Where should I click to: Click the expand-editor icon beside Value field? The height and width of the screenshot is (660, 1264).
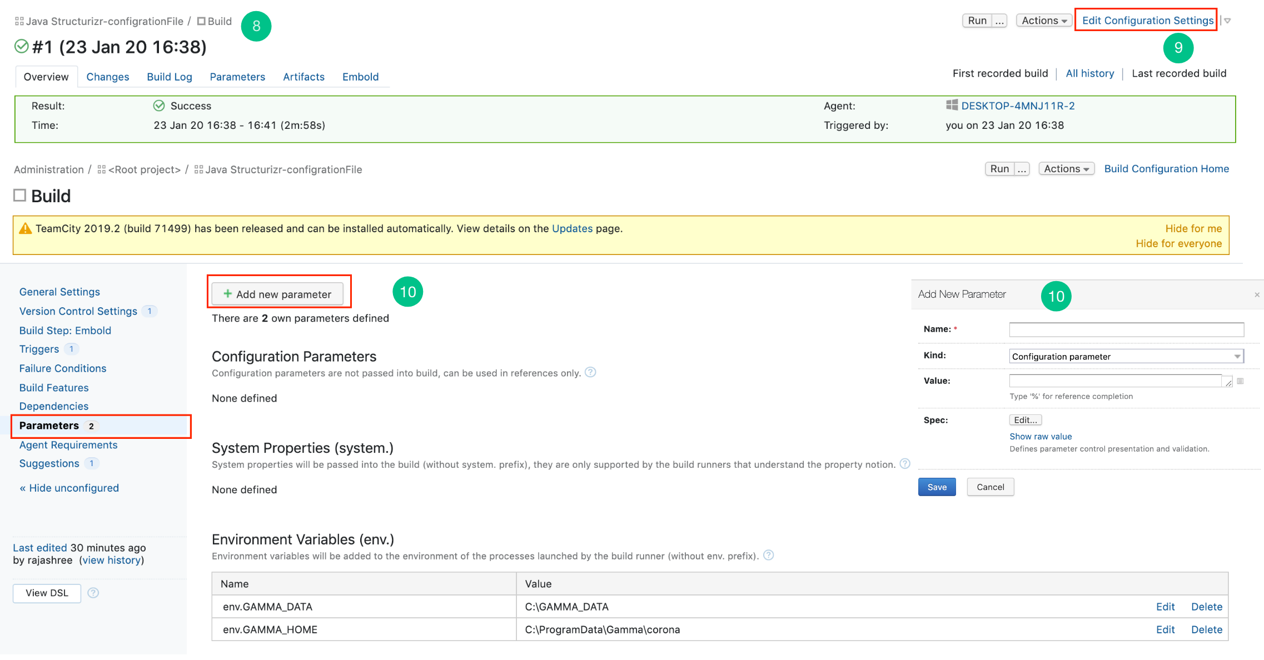pyautogui.click(x=1240, y=381)
